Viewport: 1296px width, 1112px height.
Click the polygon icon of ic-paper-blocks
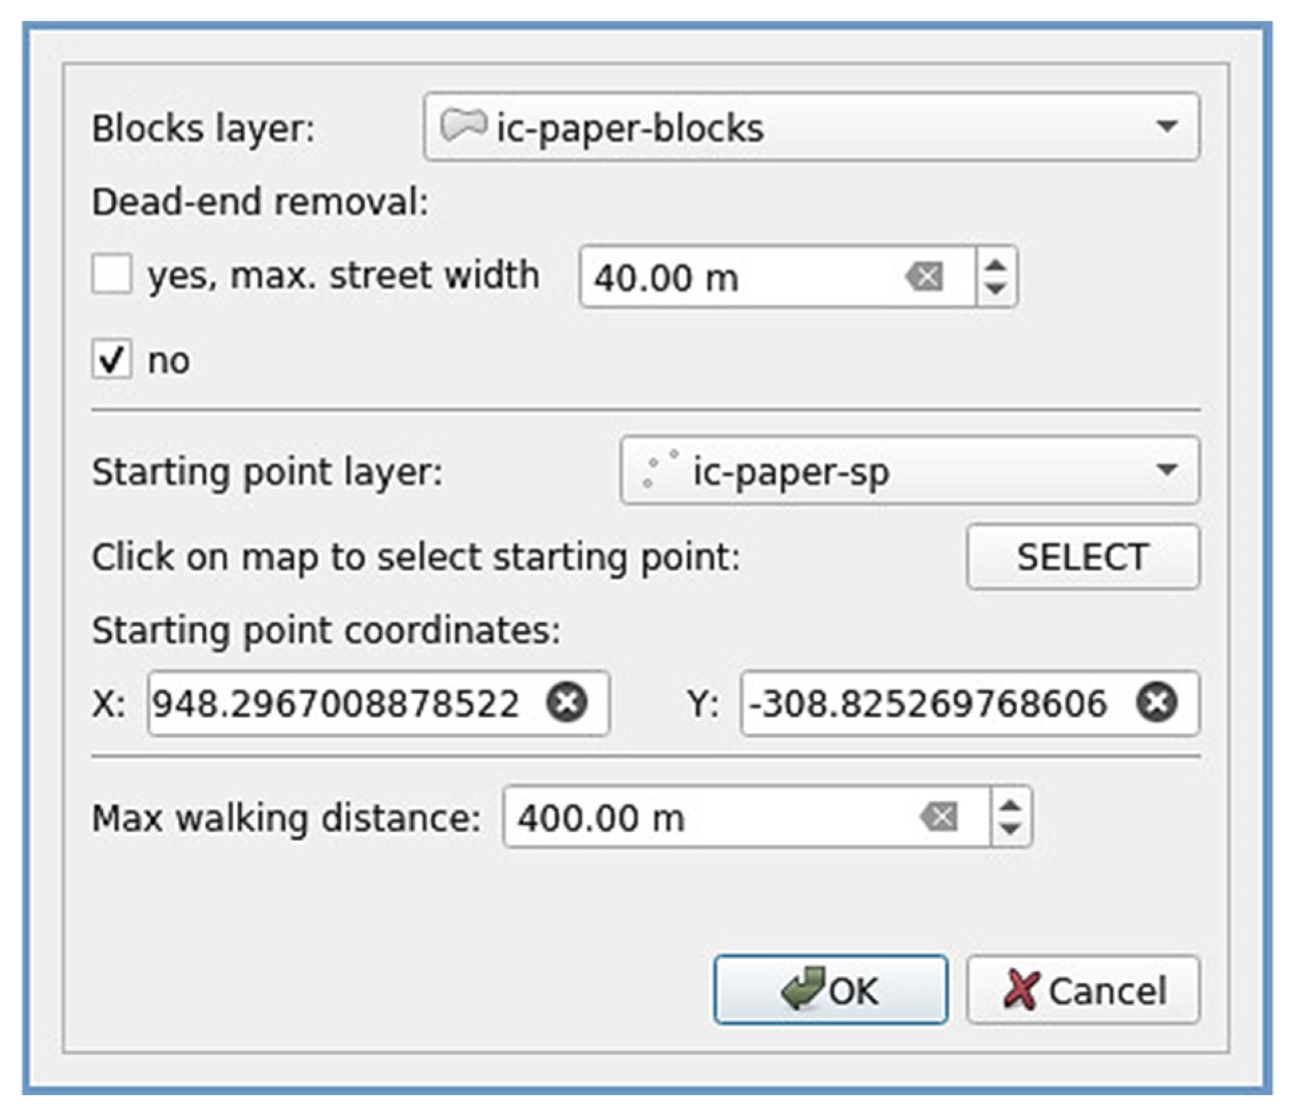463,126
